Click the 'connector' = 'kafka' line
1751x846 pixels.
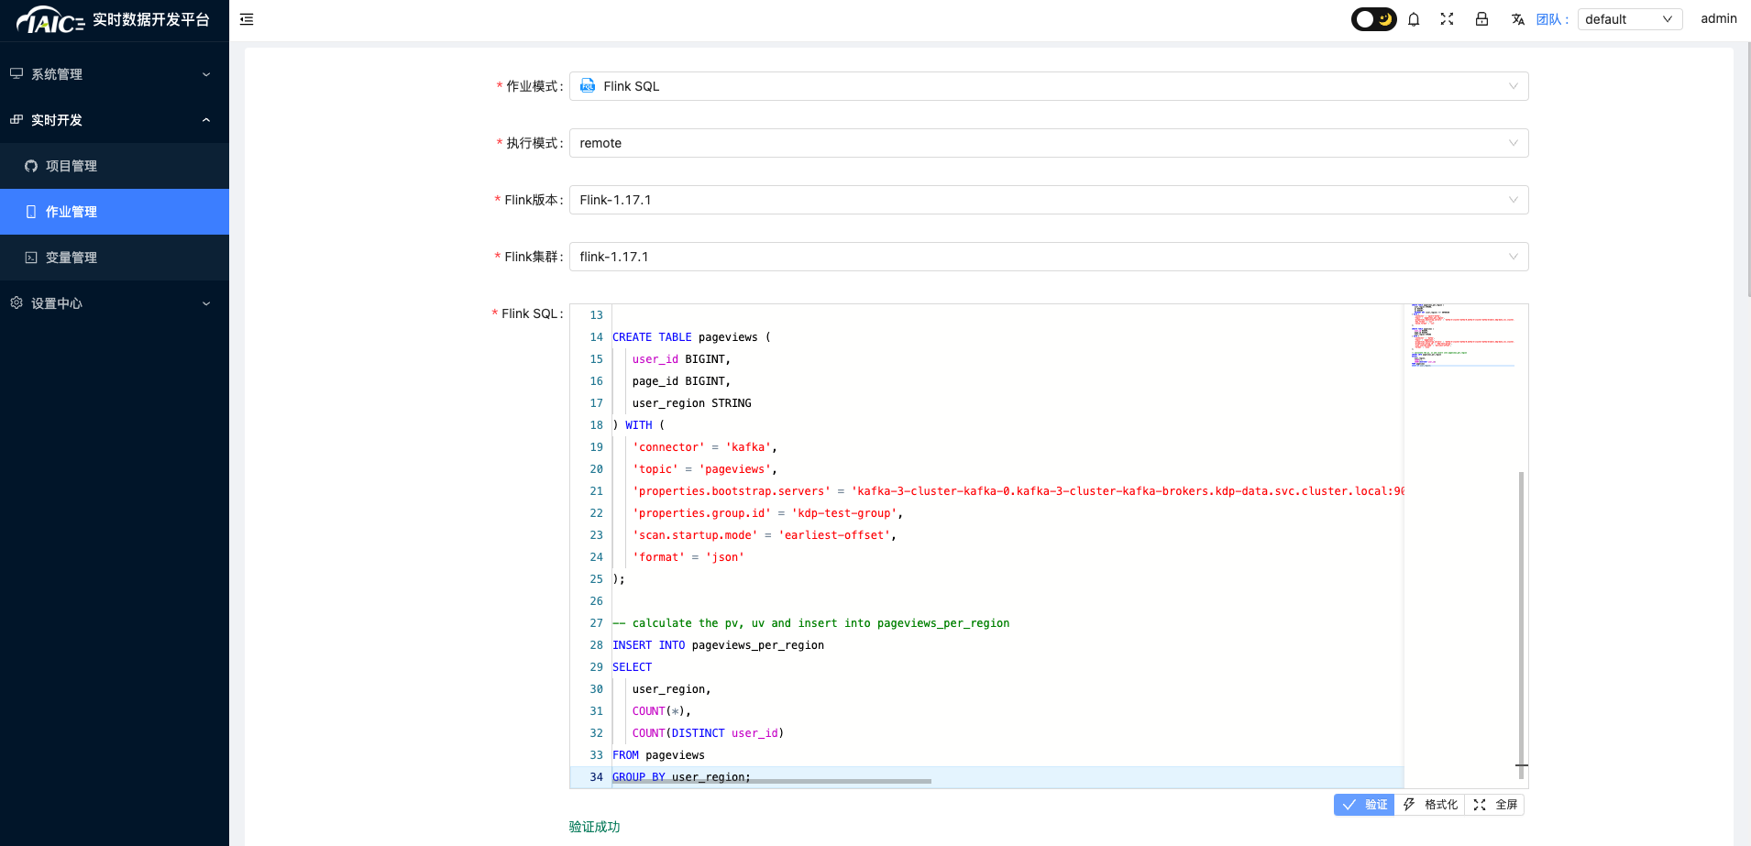click(704, 447)
